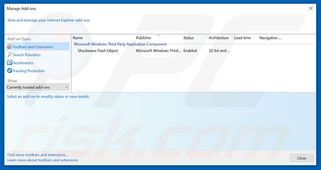Close the Manage Add-ons window with X
321x170 pixels.
point(311,9)
